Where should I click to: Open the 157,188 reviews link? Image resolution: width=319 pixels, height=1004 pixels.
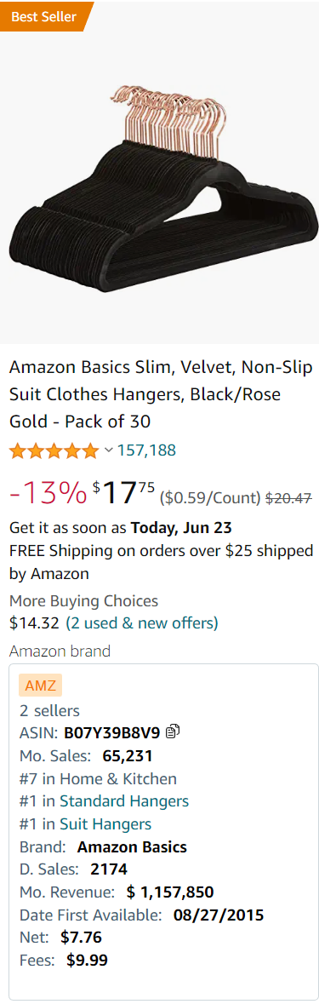[x=146, y=450]
